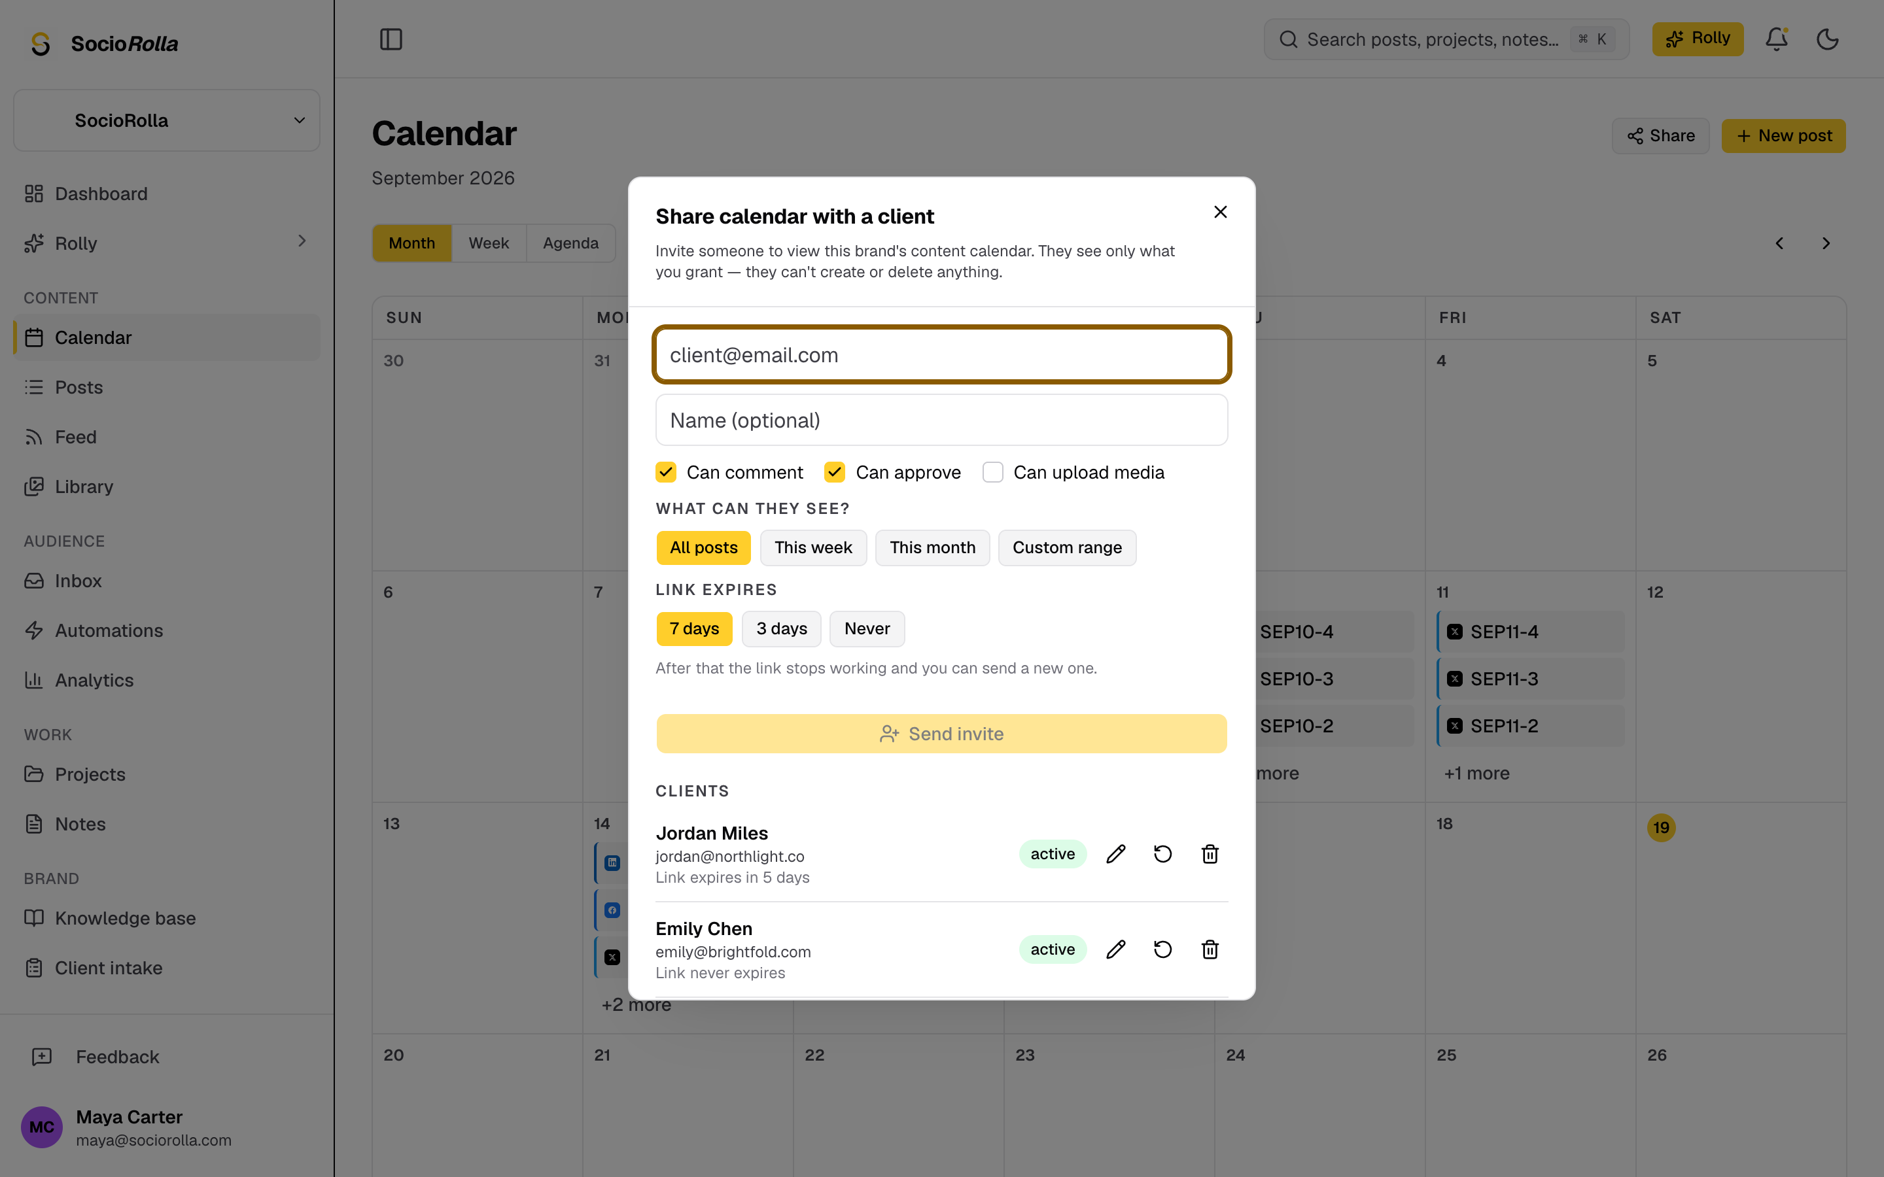The height and width of the screenshot is (1177, 1884).
Task: Expand +2 more posts on Monday 14
Action: tap(636, 1005)
